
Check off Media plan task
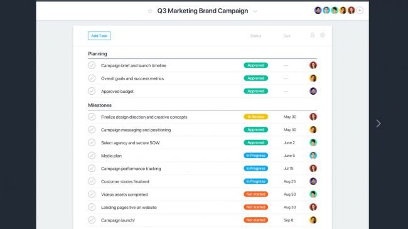tap(92, 156)
